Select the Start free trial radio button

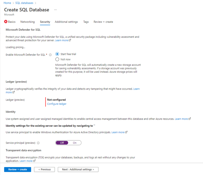(57, 54)
